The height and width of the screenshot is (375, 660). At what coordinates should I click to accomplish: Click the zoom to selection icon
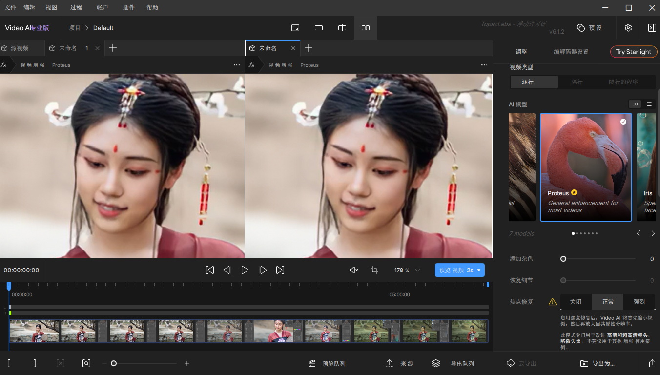(x=86, y=363)
